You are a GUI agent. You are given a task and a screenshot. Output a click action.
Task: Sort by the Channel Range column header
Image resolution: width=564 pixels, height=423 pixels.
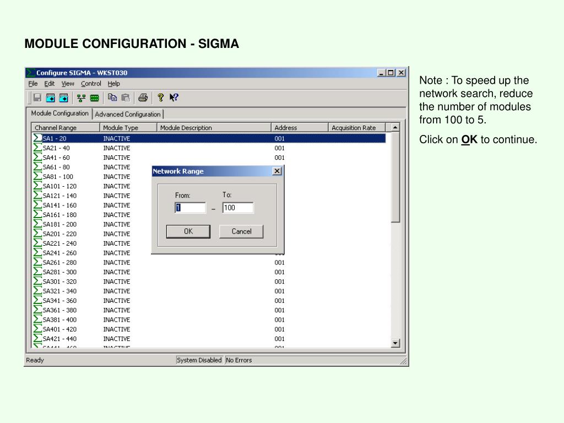click(x=66, y=128)
